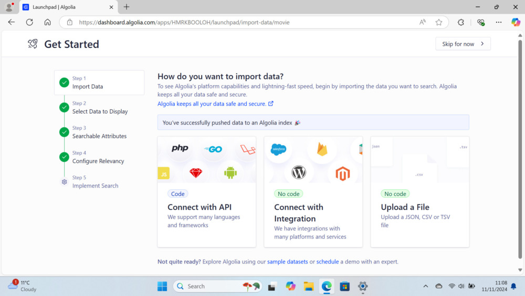Click the address bar URL

point(184,23)
